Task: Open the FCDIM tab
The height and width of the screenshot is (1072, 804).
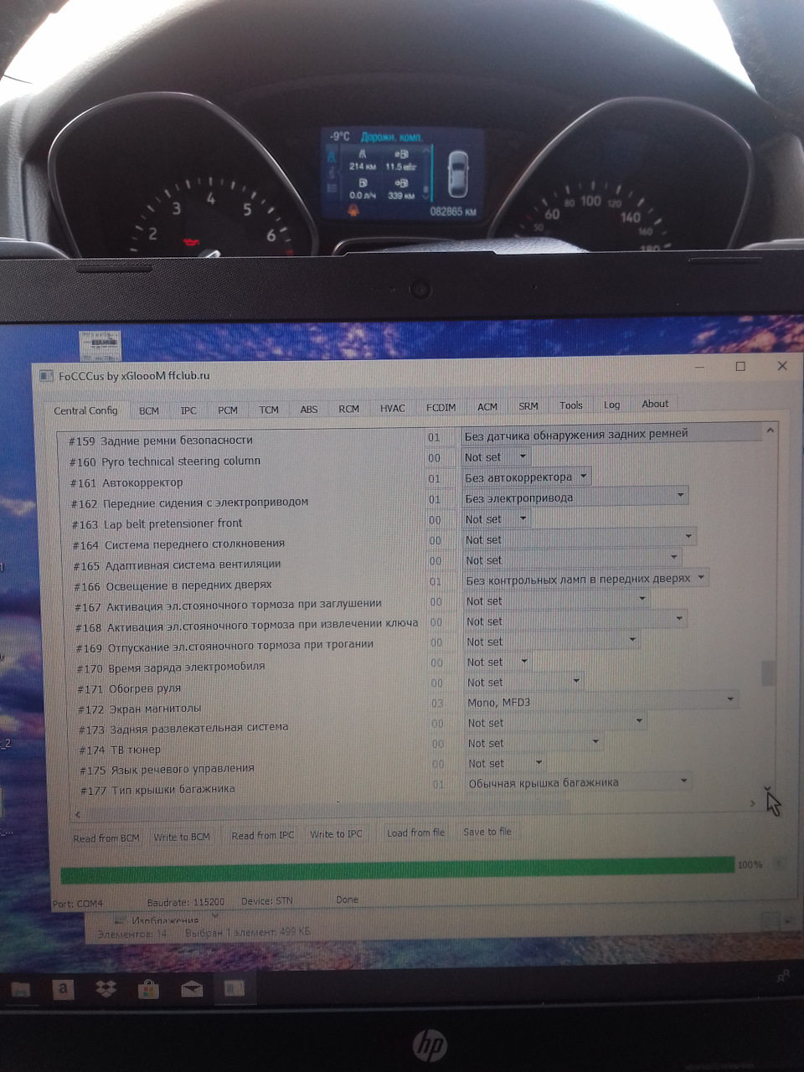Action: [441, 408]
